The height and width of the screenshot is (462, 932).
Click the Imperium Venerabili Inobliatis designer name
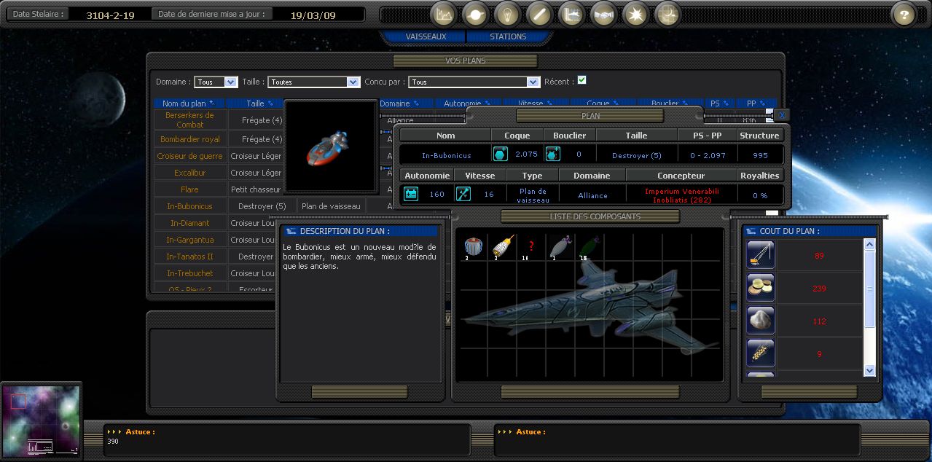click(681, 195)
